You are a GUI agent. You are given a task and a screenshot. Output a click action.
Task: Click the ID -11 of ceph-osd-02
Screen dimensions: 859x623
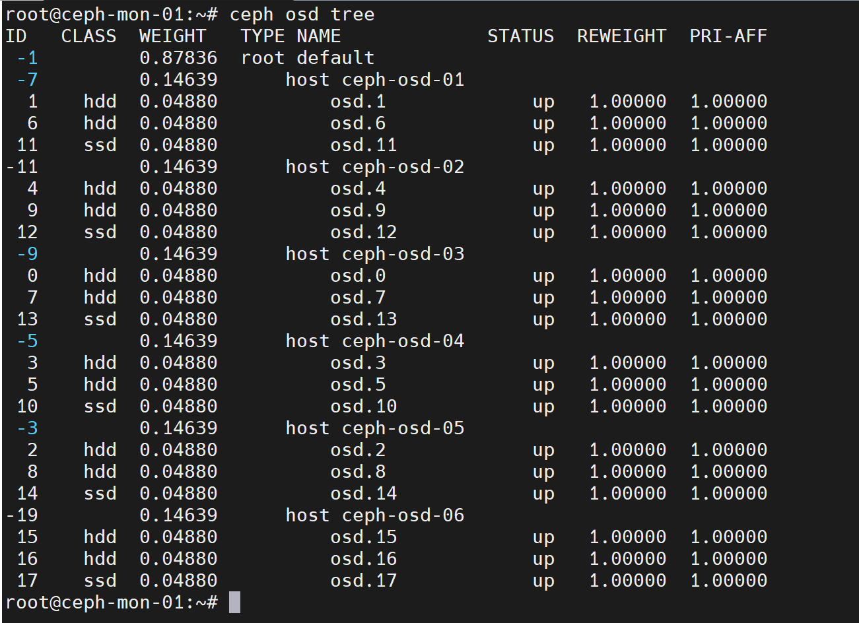click(22, 166)
